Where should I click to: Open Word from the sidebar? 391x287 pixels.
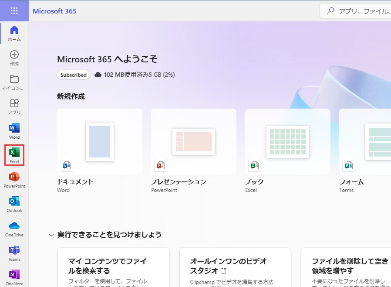pyautogui.click(x=14, y=130)
